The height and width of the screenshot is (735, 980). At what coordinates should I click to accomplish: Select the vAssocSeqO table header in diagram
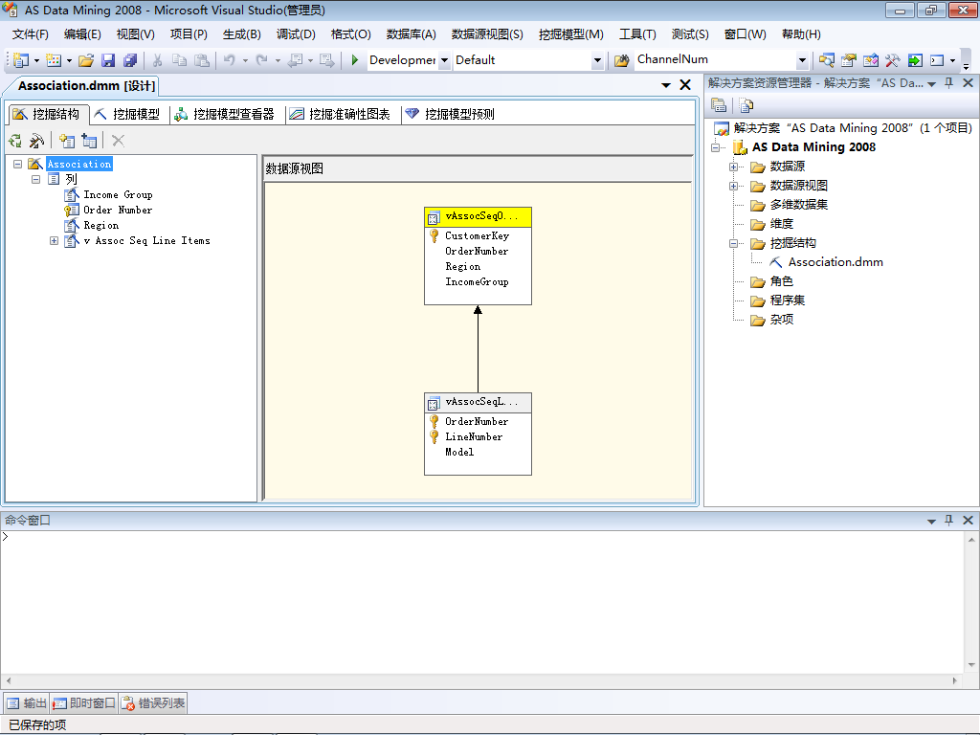point(479,217)
